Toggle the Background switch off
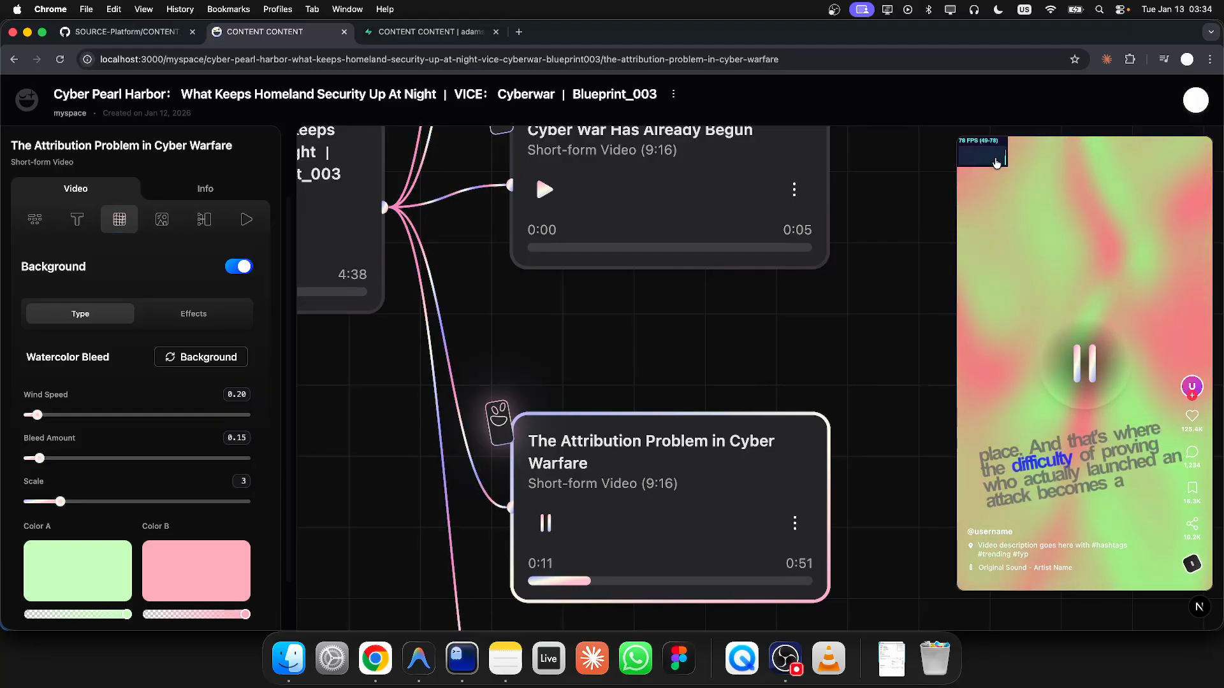Screen dimensions: 1224x688 click(x=239, y=266)
